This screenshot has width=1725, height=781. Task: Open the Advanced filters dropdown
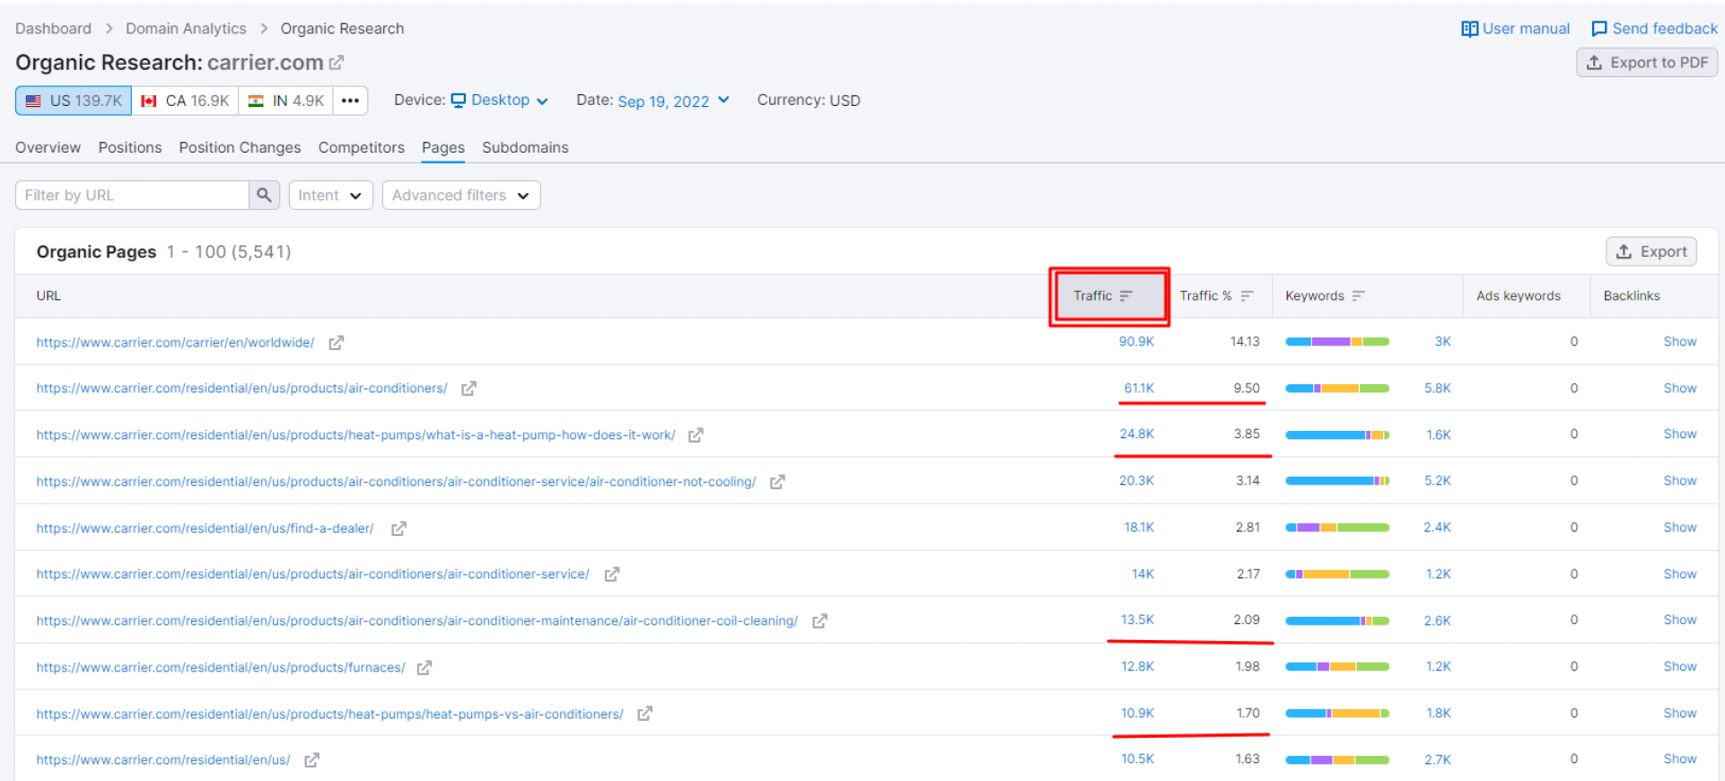pyautogui.click(x=461, y=195)
